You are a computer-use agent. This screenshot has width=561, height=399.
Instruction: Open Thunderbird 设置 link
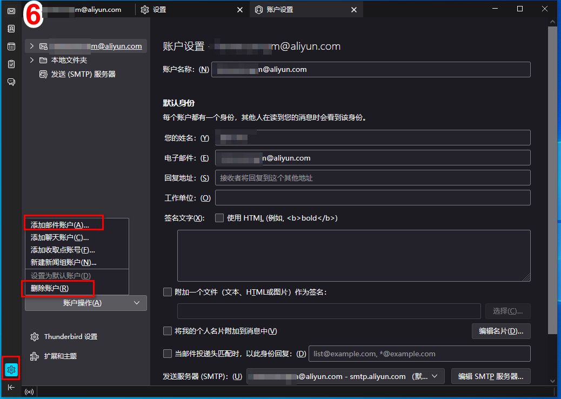[71, 337]
